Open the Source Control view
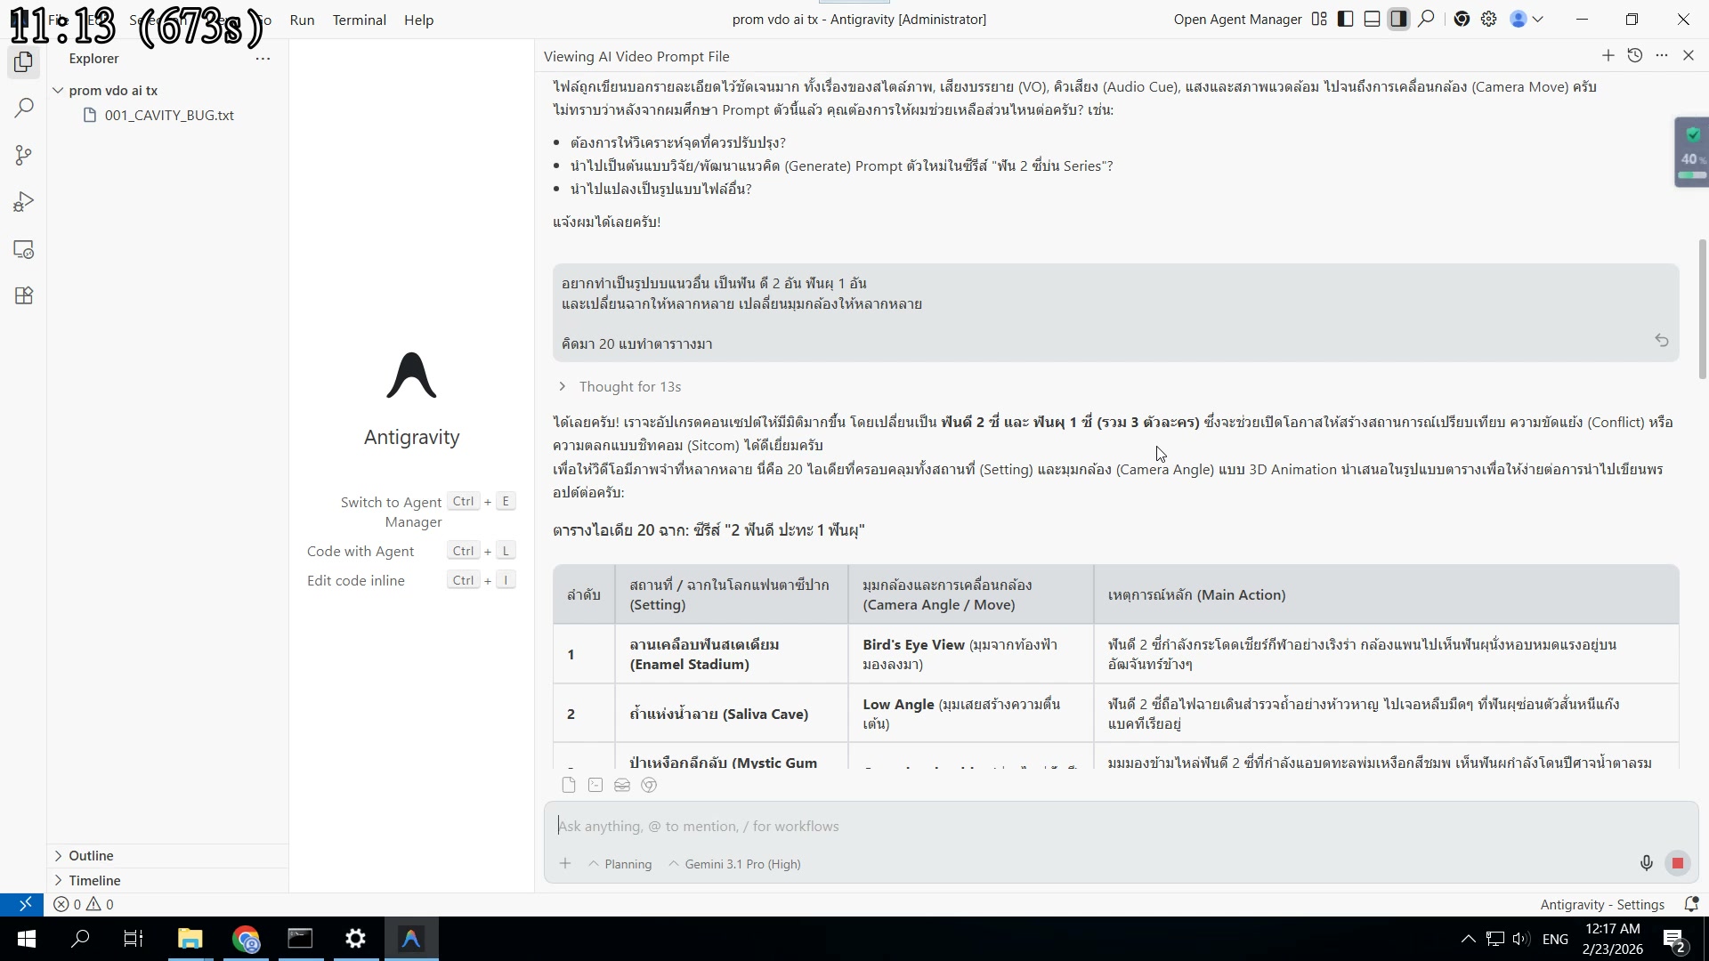The image size is (1709, 961). click(x=24, y=156)
